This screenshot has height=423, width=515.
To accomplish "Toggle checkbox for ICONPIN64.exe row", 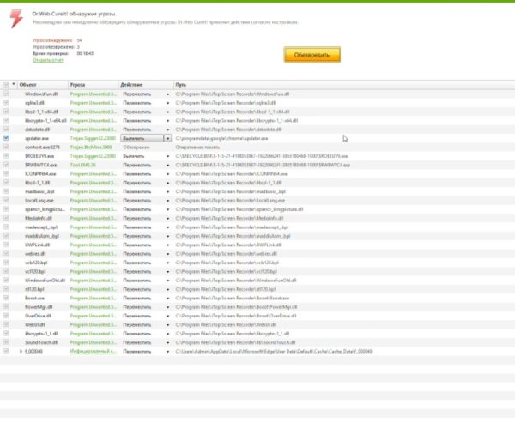I will tap(6, 173).
